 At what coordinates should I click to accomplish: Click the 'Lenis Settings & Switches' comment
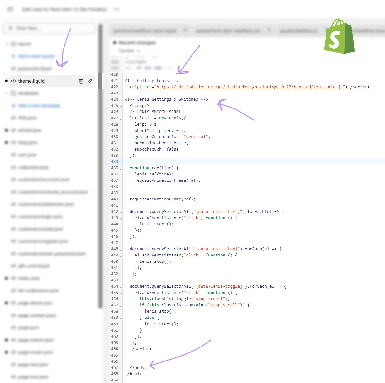[x=166, y=99]
